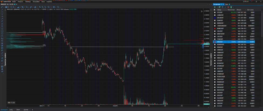Tick the checkbox next to ADAUSDT

point(214,47)
